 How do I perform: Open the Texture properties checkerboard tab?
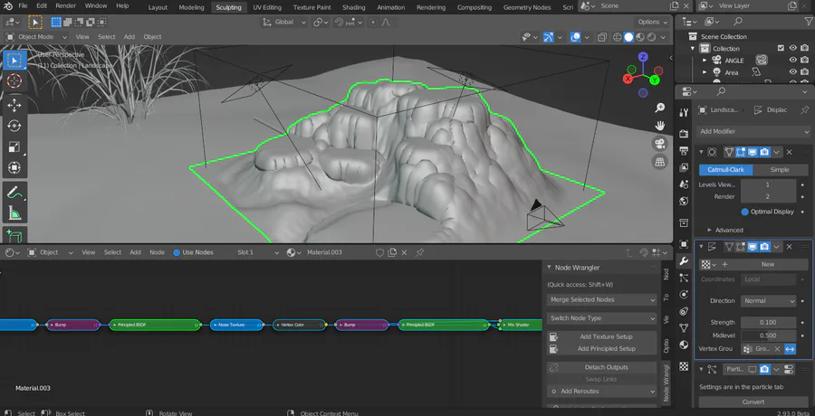point(684,365)
